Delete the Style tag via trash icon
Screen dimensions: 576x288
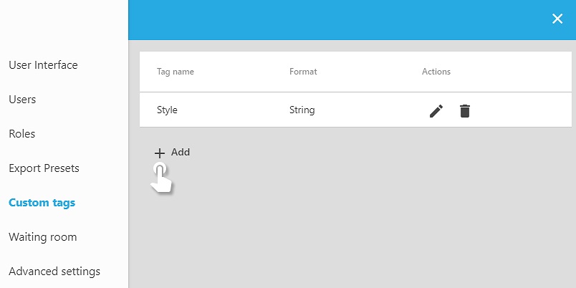point(465,111)
